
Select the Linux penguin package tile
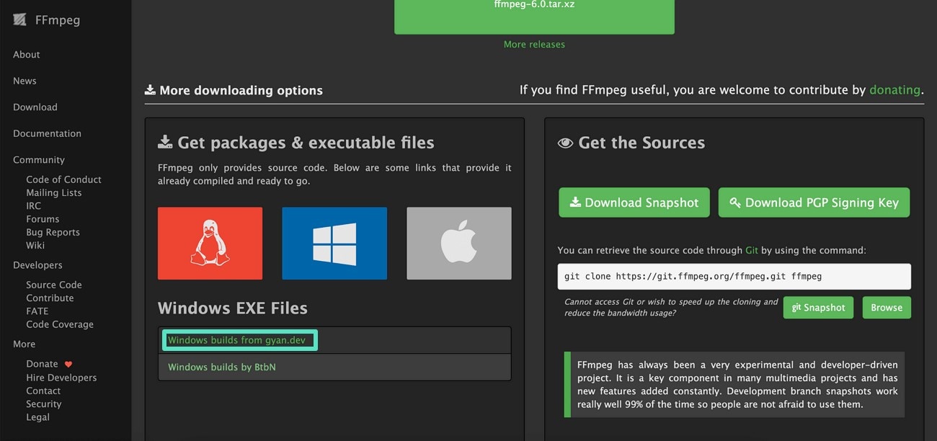[210, 244]
